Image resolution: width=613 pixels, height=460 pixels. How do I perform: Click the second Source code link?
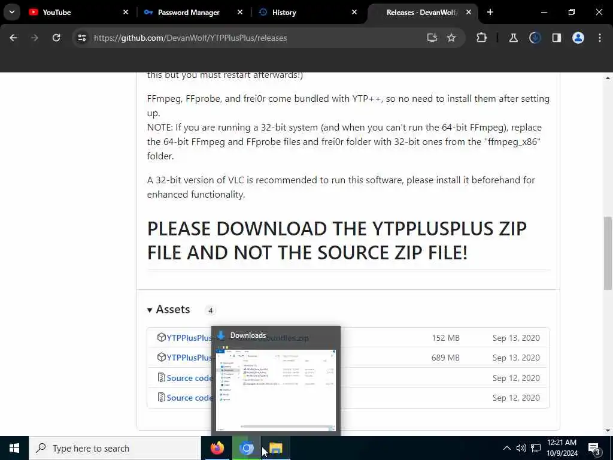(x=189, y=398)
